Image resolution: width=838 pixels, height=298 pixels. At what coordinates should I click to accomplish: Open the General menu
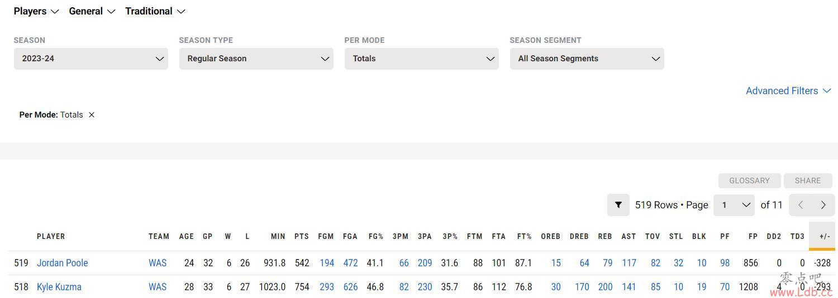tap(92, 11)
